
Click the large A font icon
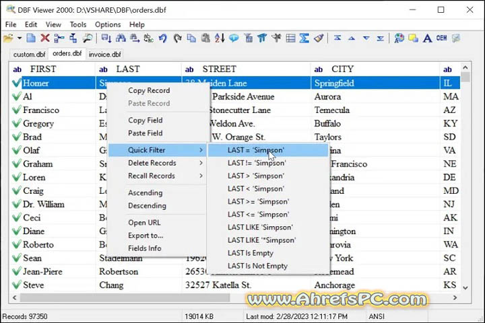[x=428, y=38]
